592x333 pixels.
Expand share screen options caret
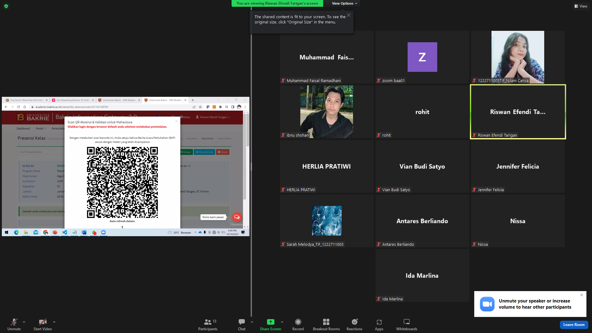click(282, 322)
